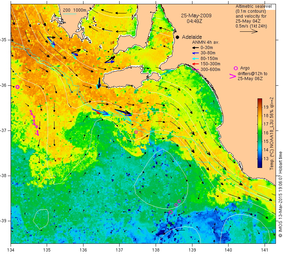Click the 150-300m depth label
This screenshot has height=254, width=283.
[210, 64]
